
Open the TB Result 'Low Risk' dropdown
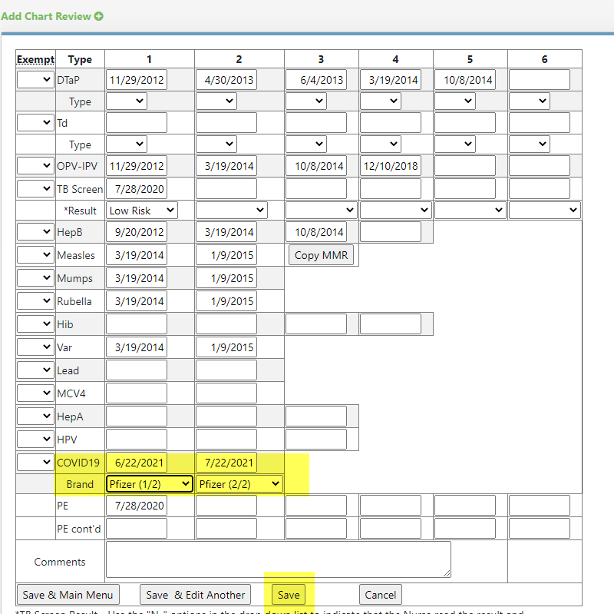(141, 211)
